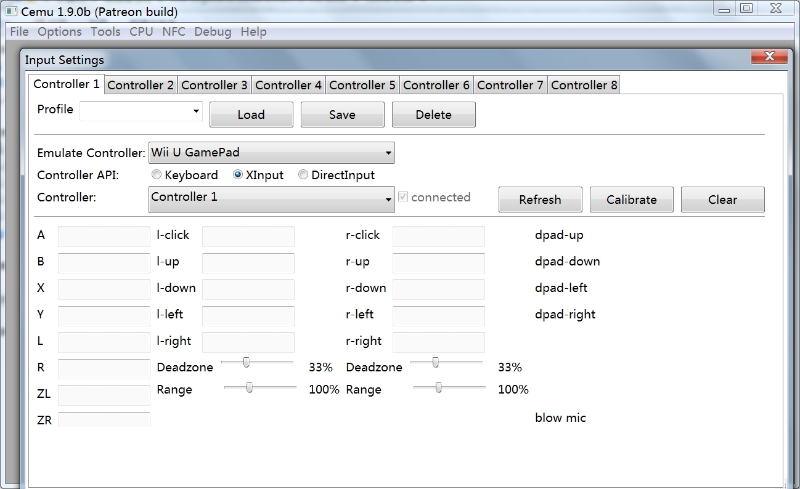Expand the Profile dropdown
Image resolution: width=800 pixels, height=489 pixels.
(141, 111)
